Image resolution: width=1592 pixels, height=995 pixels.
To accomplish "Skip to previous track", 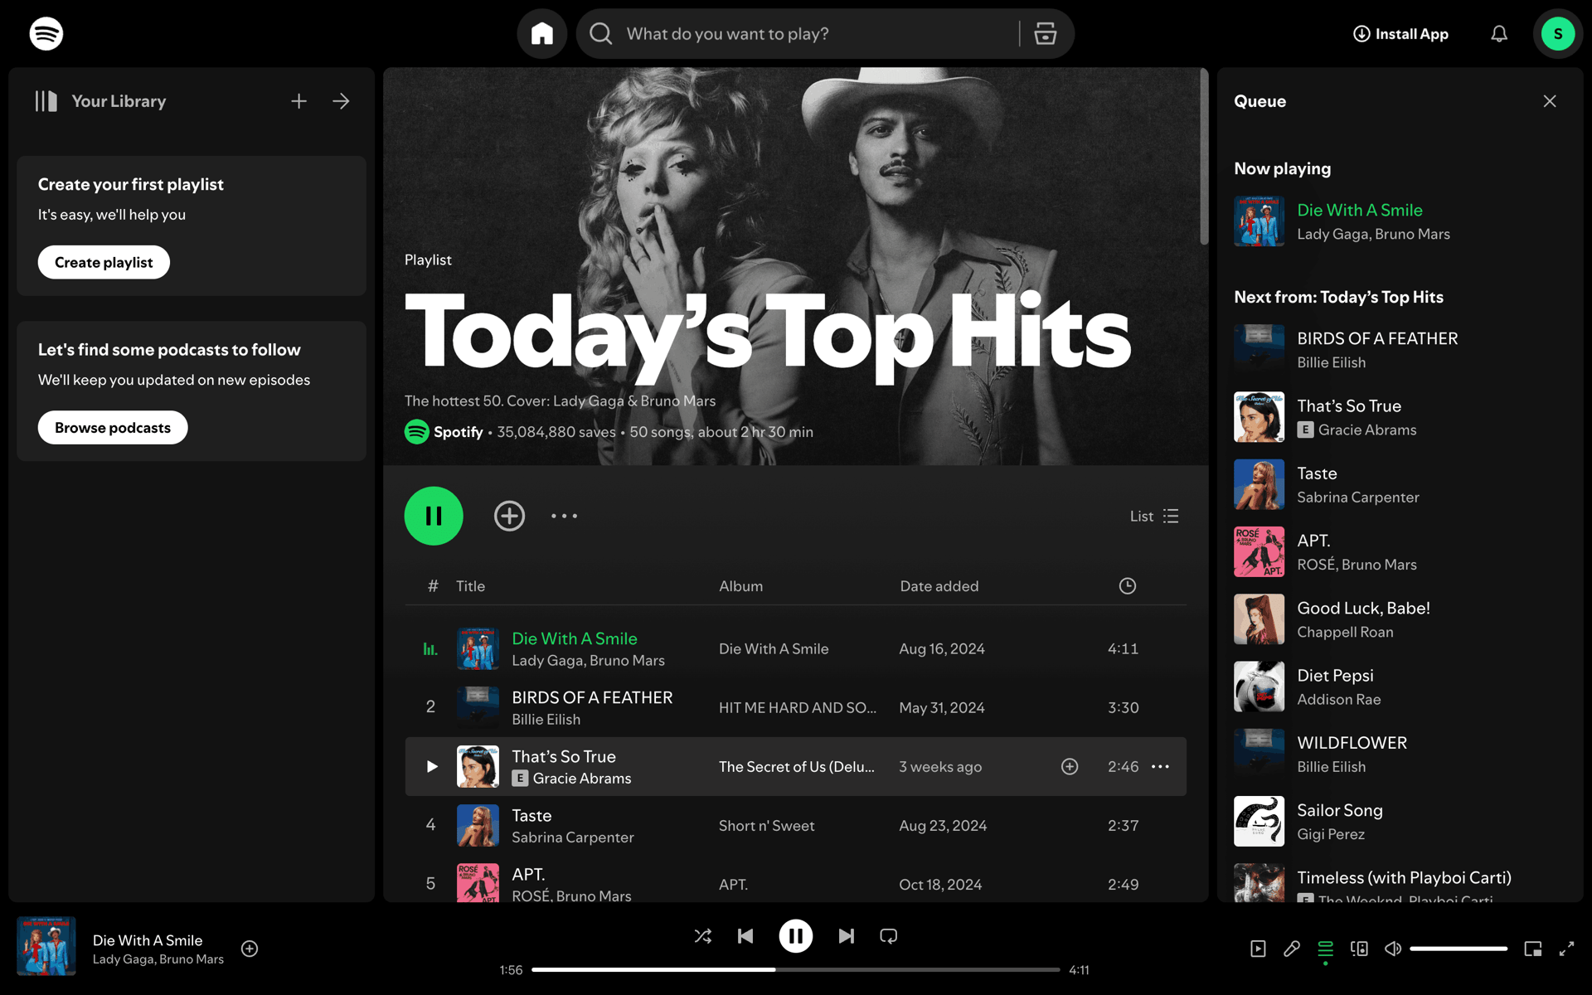I will (745, 936).
